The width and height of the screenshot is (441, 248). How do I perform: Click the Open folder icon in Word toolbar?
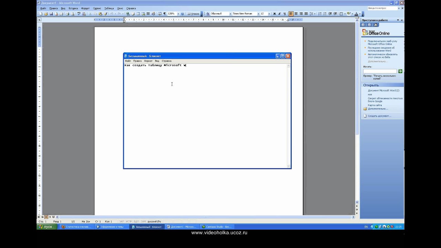pyautogui.click(x=46, y=14)
